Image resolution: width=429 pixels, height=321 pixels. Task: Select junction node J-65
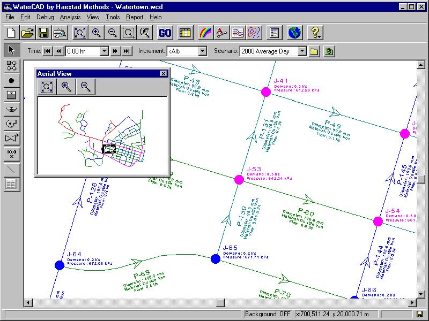click(216, 259)
